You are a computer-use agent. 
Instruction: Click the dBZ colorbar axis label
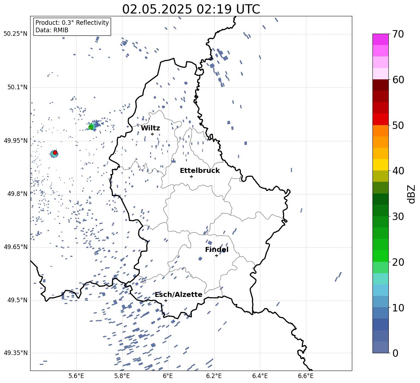coord(412,194)
